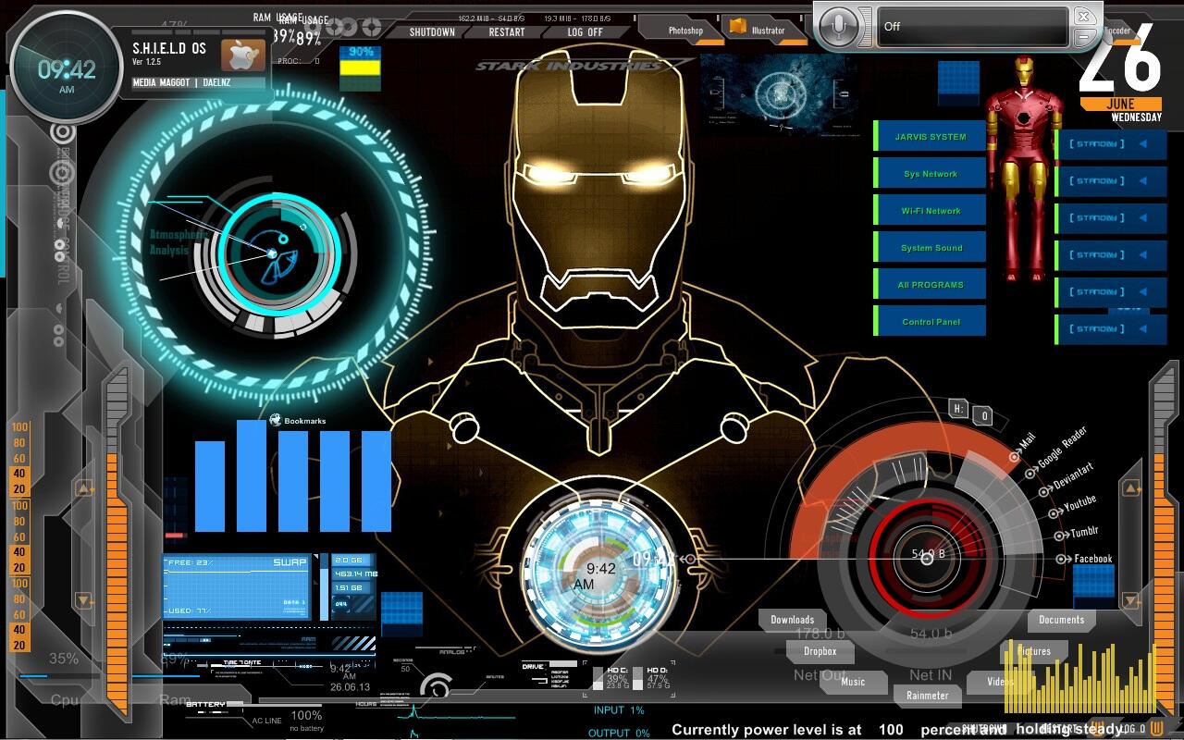
Task: Open the Downloads folder button
Action: tap(792, 620)
